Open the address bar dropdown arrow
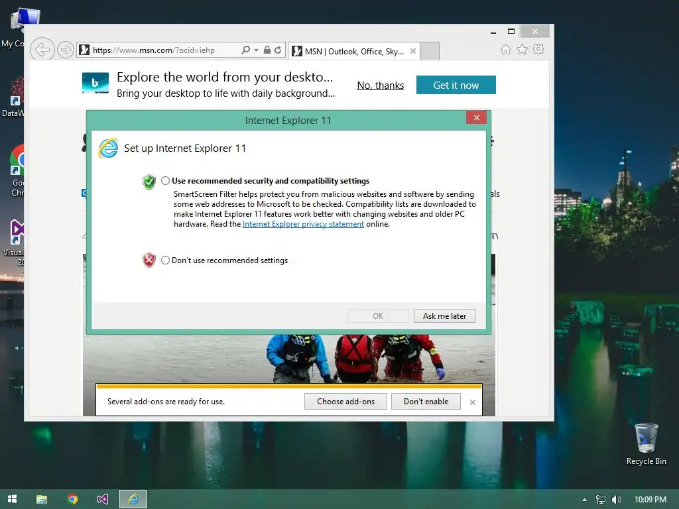This screenshot has width=679, height=509. coord(257,50)
